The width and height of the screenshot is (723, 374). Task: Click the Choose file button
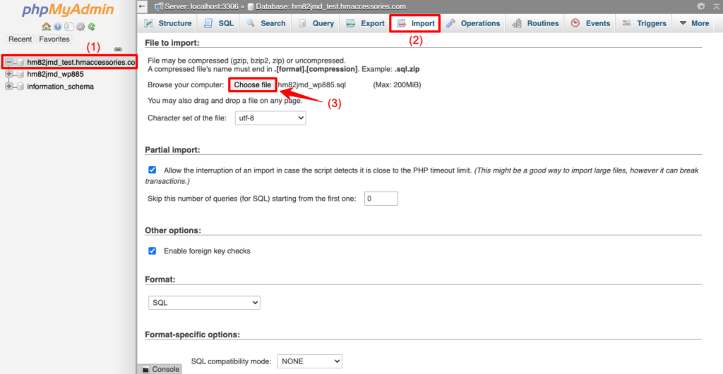[x=252, y=85]
